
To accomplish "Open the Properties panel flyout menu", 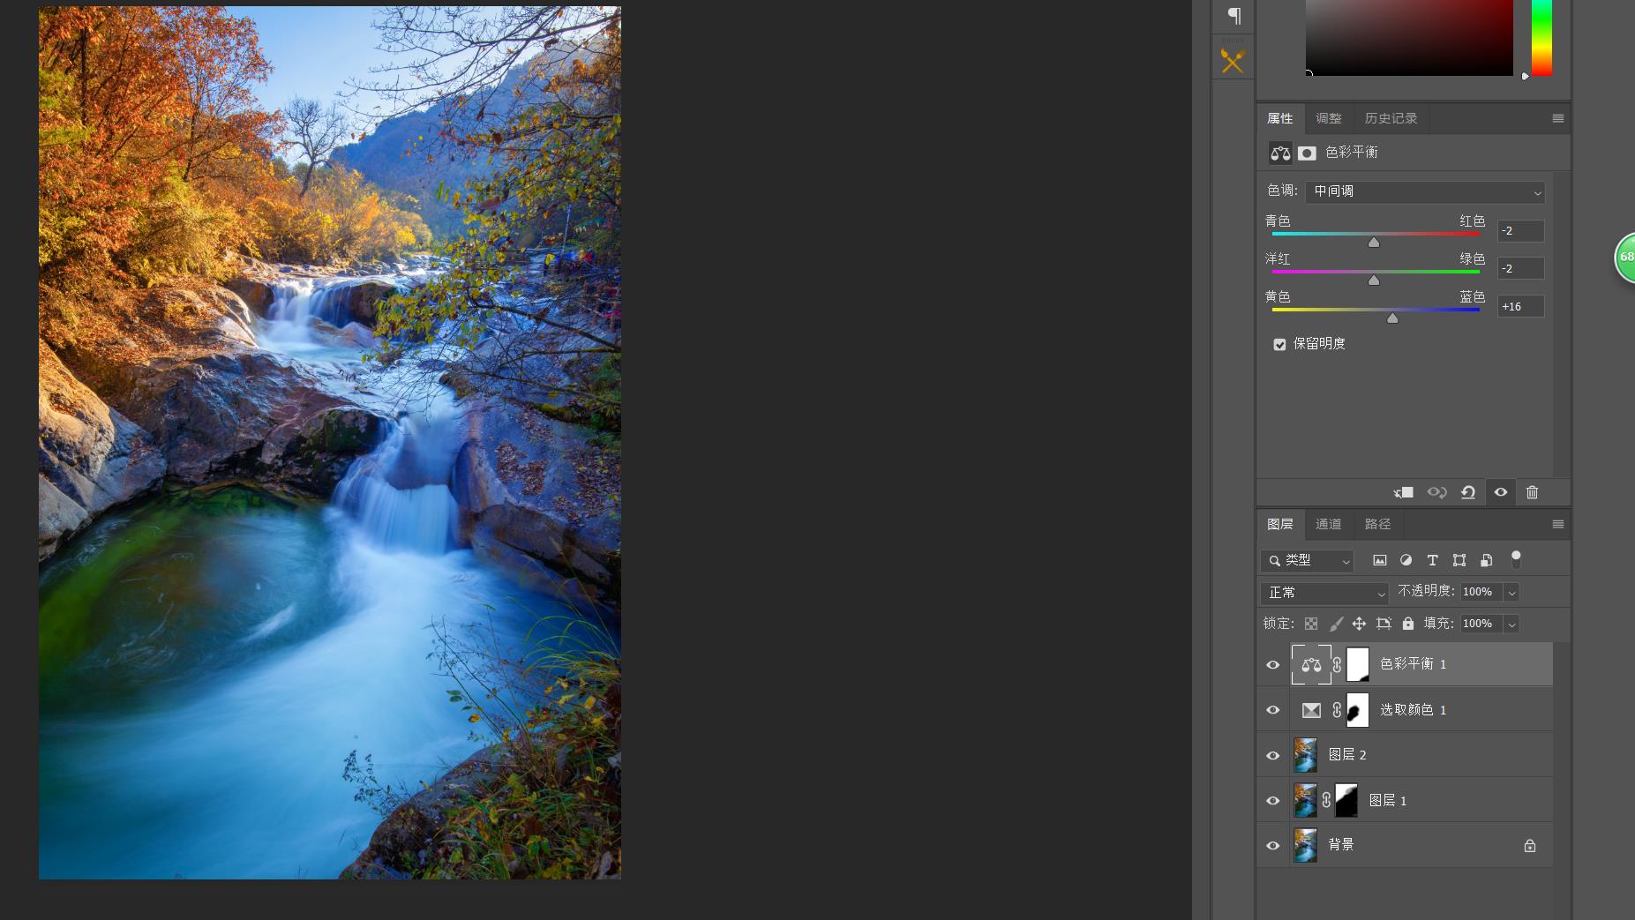I will (1558, 118).
